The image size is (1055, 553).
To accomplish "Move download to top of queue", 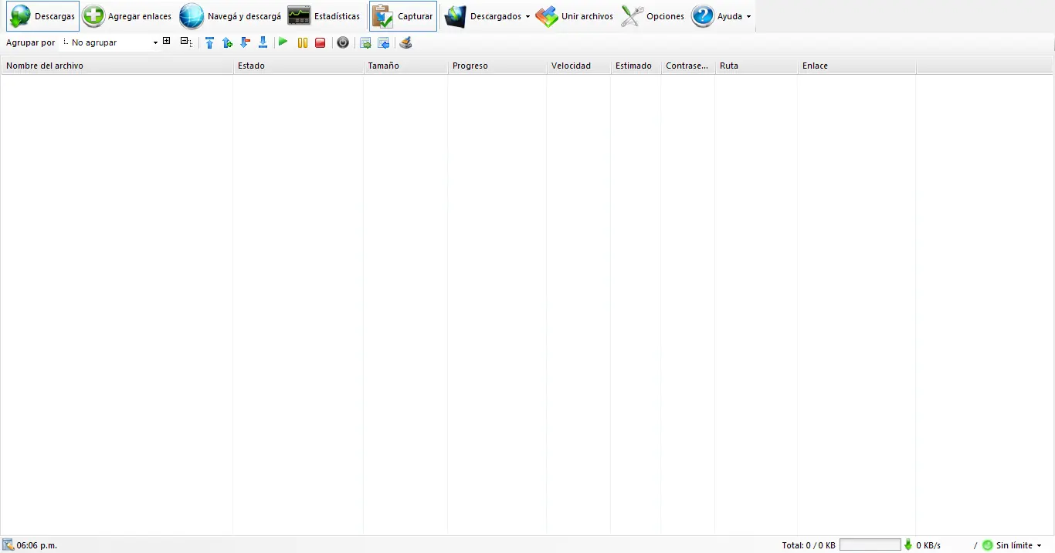I will point(209,43).
